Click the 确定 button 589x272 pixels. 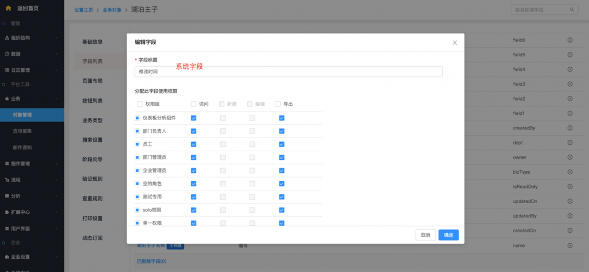(x=448, y=235)
